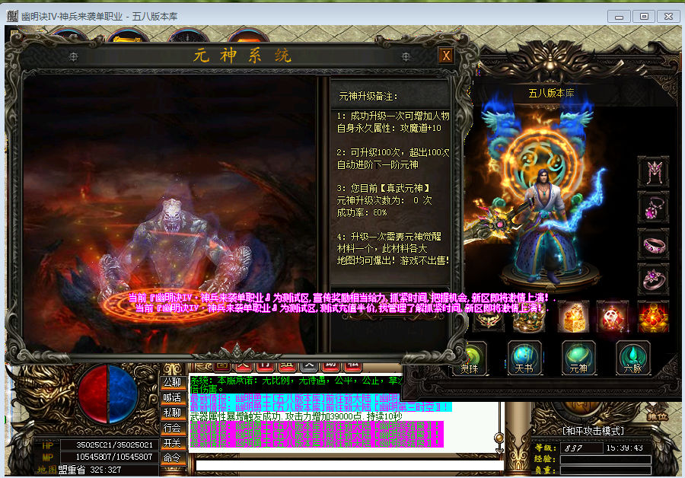
Task: Click the character level value 837
Action: pyautogui.click(x=572, y=448)
